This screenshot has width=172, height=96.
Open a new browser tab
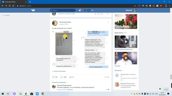point(30,2)
